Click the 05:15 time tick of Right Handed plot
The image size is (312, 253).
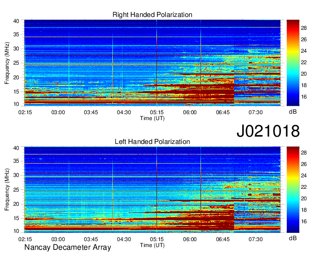coord(157,112)
